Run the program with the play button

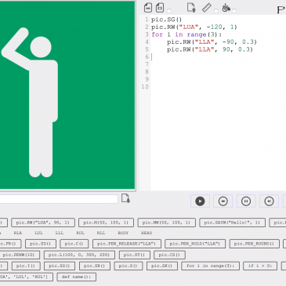(x=200, y=201)
